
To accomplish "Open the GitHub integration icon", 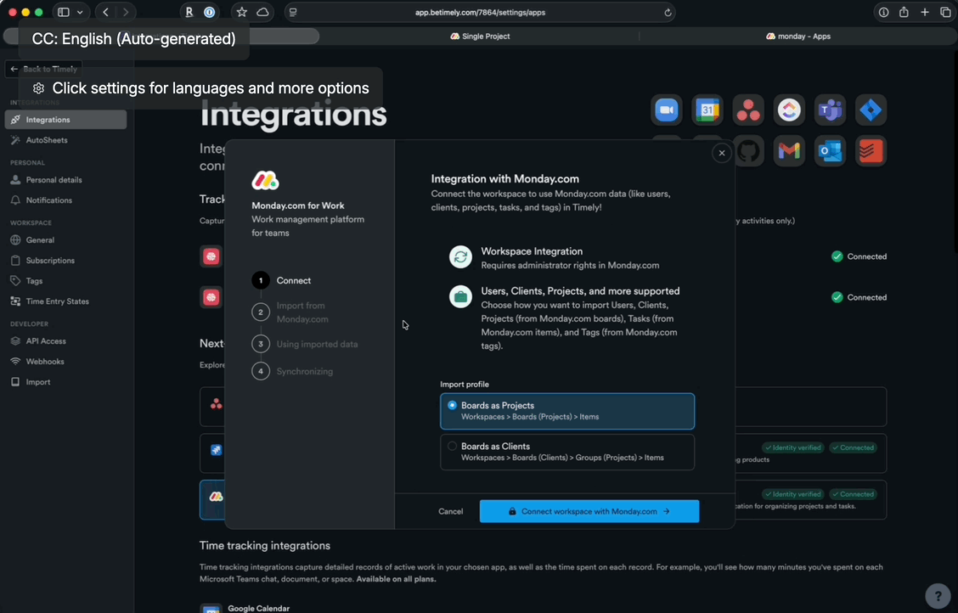I will point(749,151).
